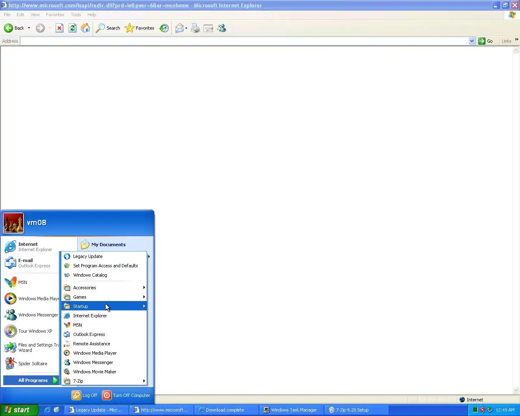
Task: Open the Favorites menu in menu bar
Action: (55, 15)
